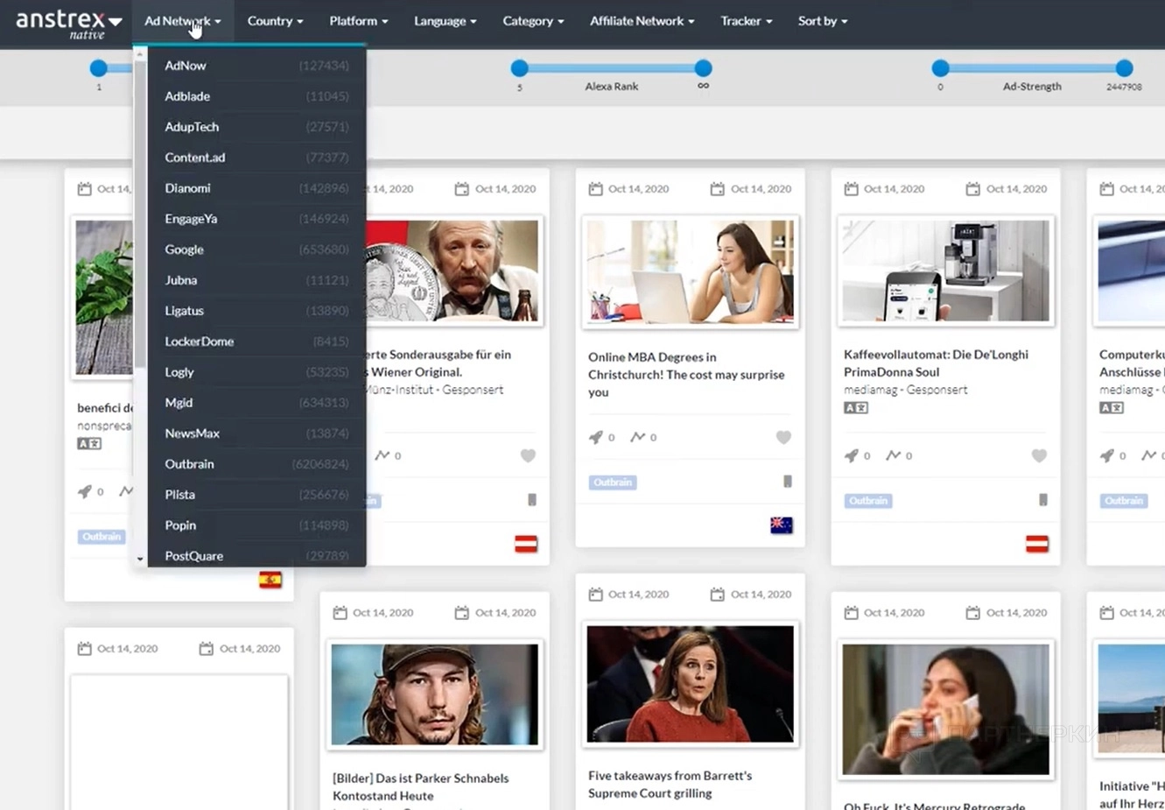Click the coffee machine ad thumbnail
The image size is (1165, 810).
(x=945, y=271)
